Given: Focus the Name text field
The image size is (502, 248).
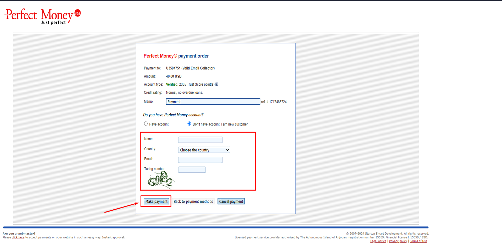Looking at the screenshot, I should click(x=200, y=140).
